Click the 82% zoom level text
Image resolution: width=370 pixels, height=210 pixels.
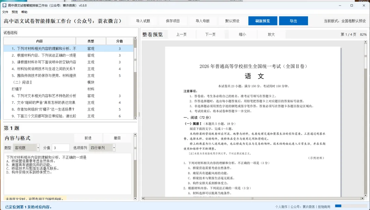click(x=363, y=35)
